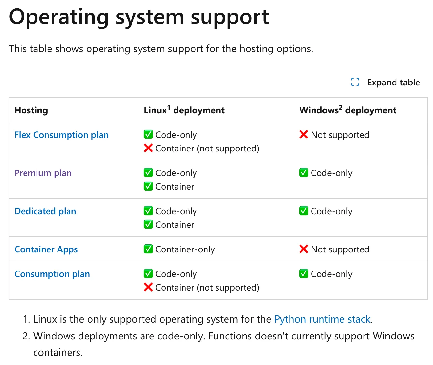Click the Expand table button label

(393, 83)
